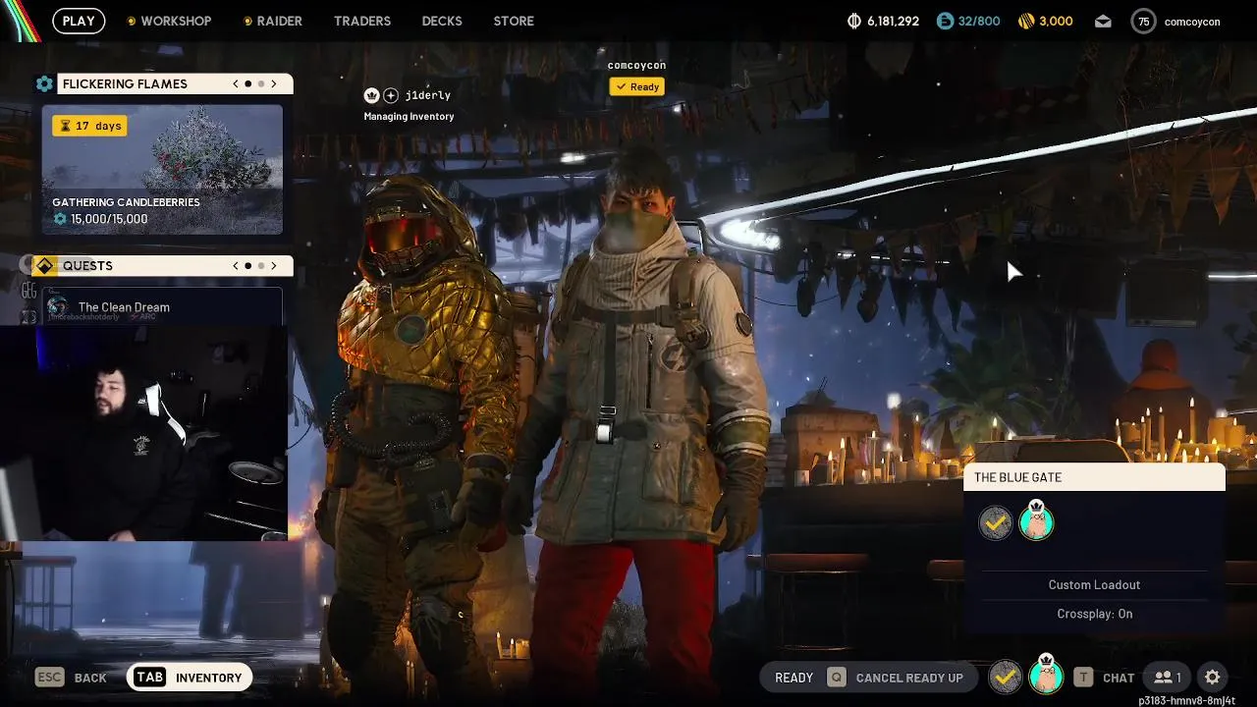
Task: Select second Quests page dot
Action: 261,266
